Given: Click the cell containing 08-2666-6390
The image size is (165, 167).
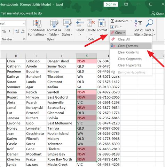Looking at the screenshot, I should tap(109, 144).
